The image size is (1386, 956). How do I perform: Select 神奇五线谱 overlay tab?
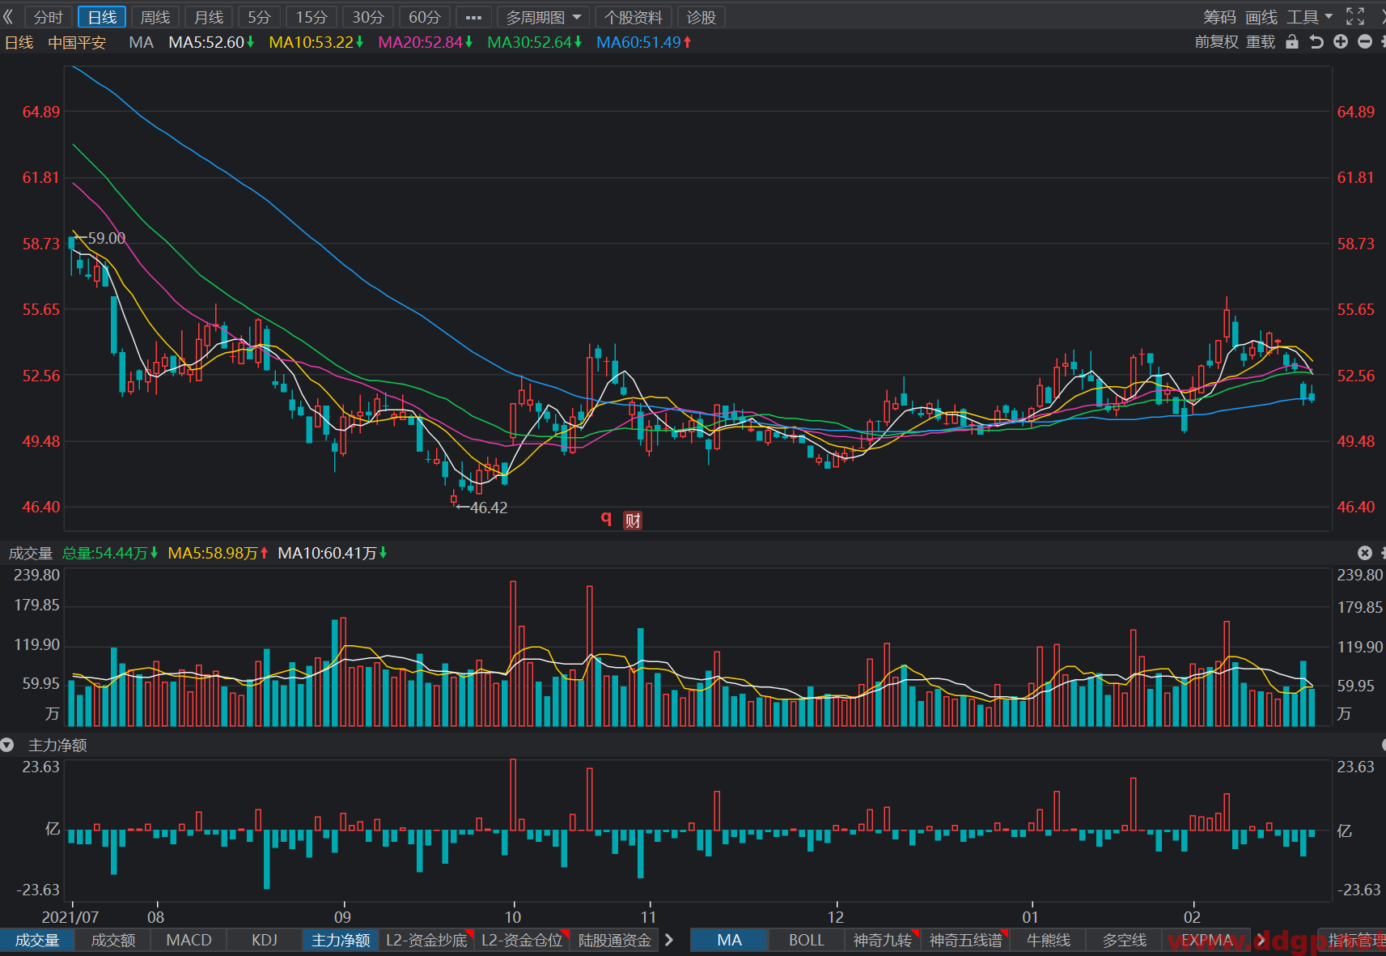(x=965, y=940)
